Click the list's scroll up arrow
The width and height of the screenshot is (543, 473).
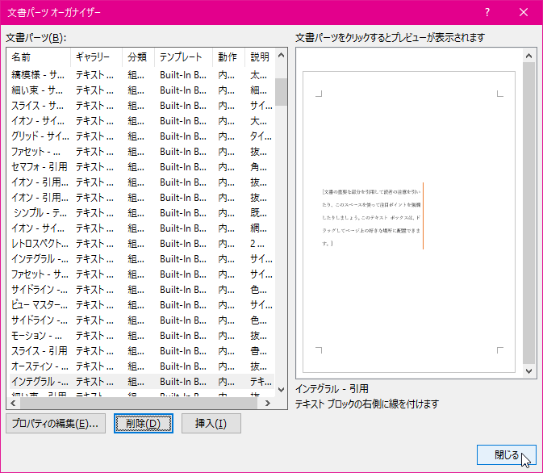point(282,56)
